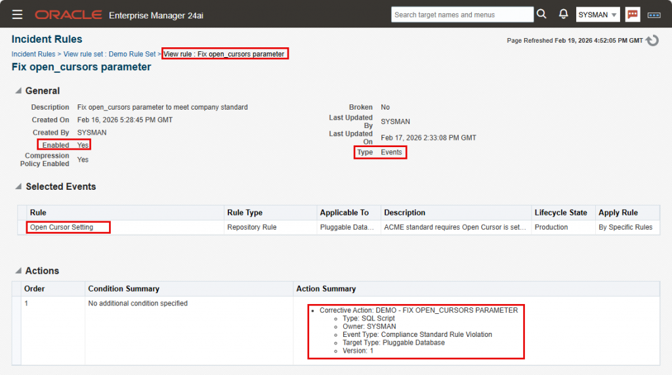Image resolution: width=672 pixels, height=375 pixels.
Task: Collapse the General section
Action: (x=17, y=91)
